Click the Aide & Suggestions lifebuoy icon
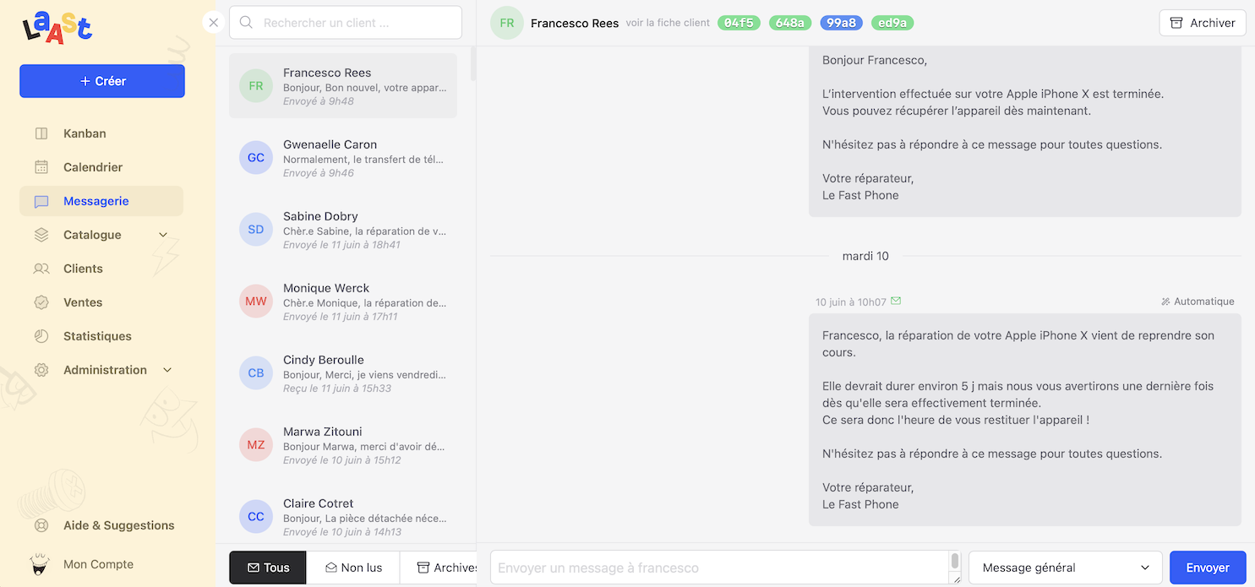The width and height of the screenshot is (1255, 587). 41,525
